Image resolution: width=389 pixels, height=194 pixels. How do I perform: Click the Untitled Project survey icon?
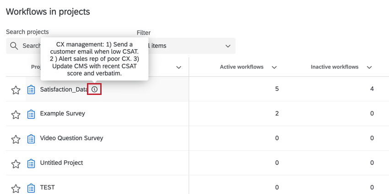pyautogui.click(x=31, y=163)
